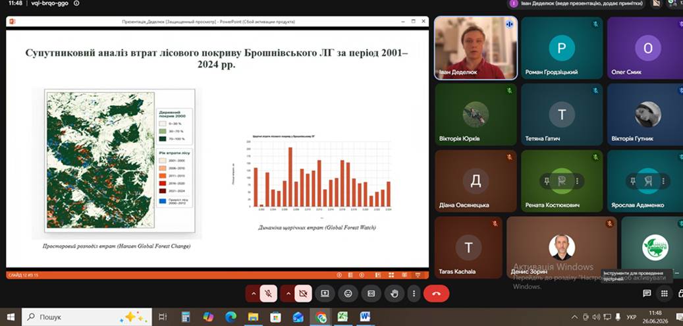Open Windows Start menu

11,317
